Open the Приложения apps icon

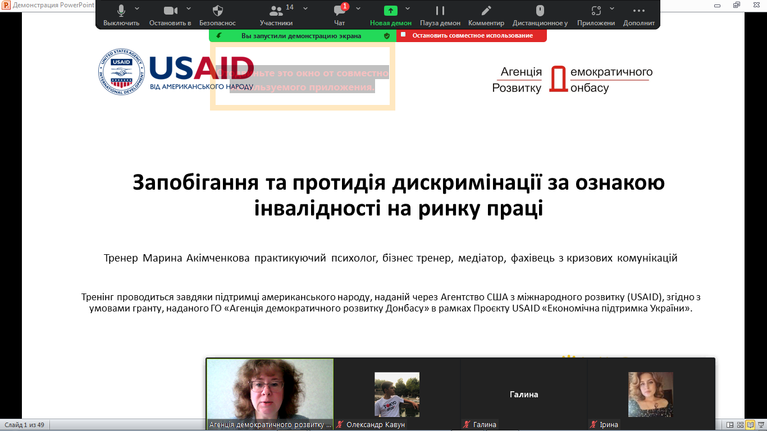[x=597, y=15]
